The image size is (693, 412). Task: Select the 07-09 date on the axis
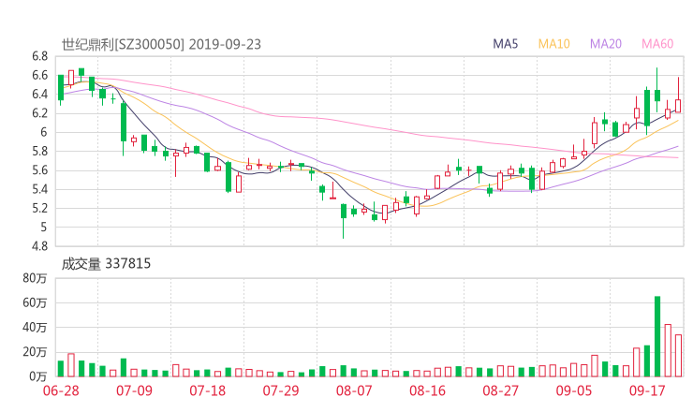click(x=135, y=391)
